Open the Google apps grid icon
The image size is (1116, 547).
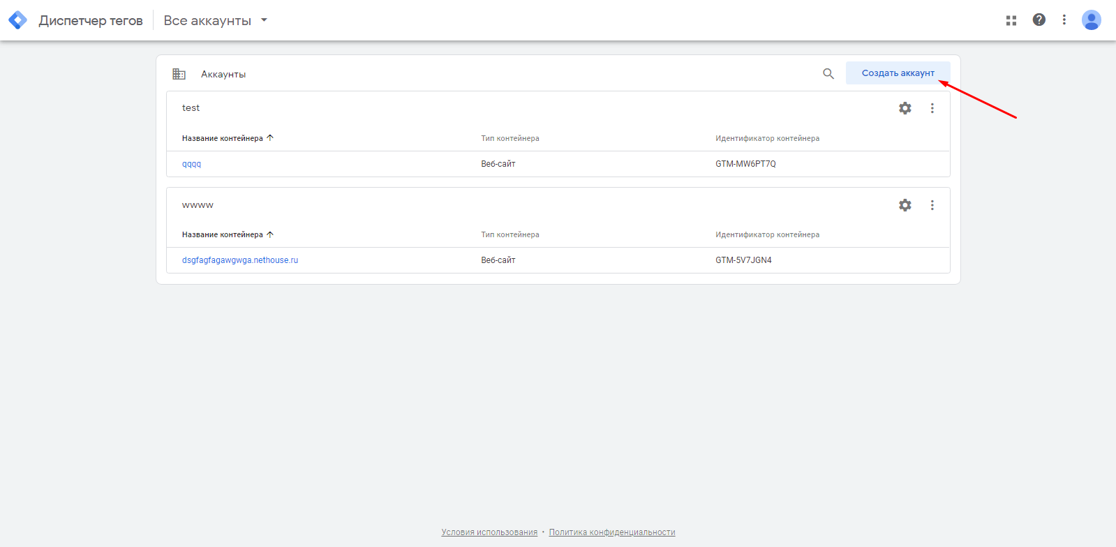(1011, 20)
